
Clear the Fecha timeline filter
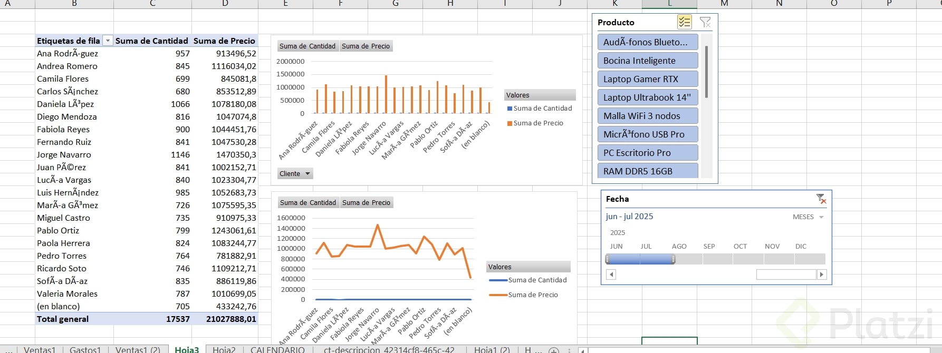[x=821, y=199]
